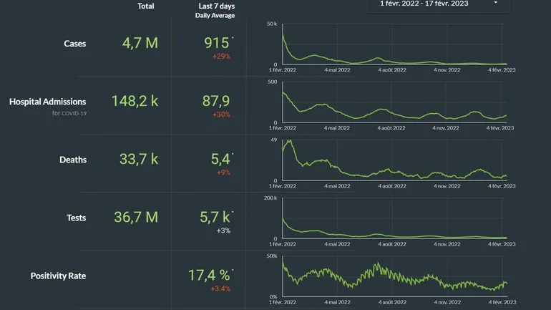
Task: Click the 33,7 k total deaths value
Action: pos(140,159)
